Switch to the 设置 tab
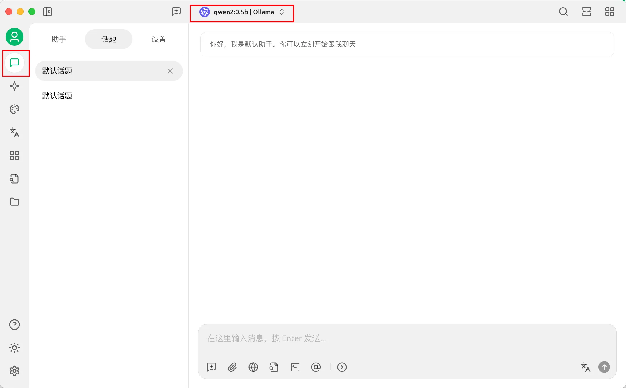 [159, 39]
